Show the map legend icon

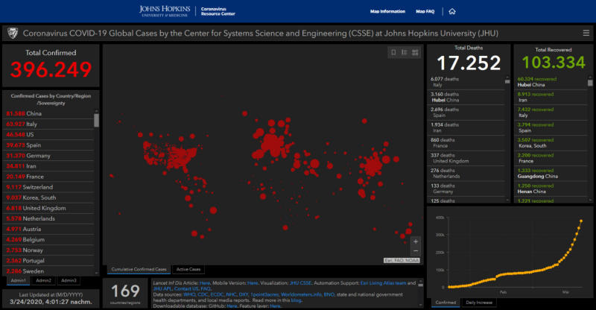(405, 52)
